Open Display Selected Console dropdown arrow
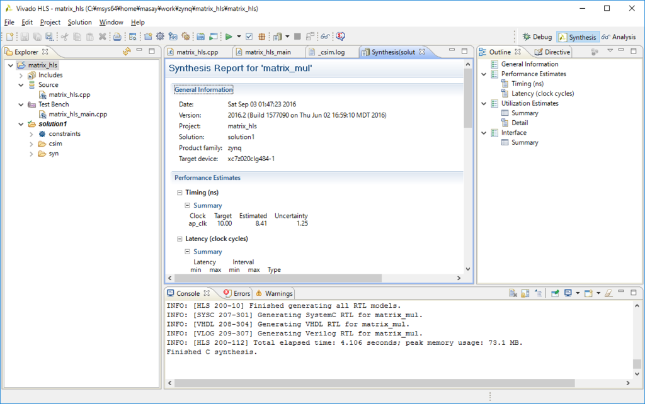Image resolution: width=645 pixels, height=404 pixels. click(x=578, y=293)
